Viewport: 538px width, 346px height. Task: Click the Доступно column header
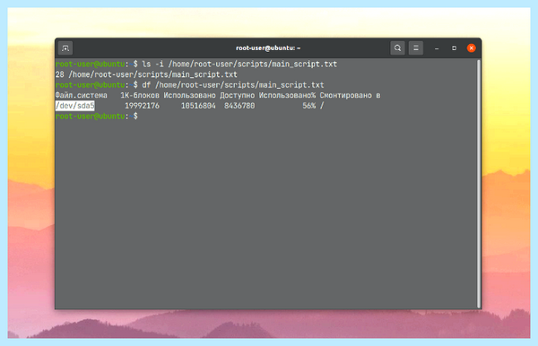(238, 95)
